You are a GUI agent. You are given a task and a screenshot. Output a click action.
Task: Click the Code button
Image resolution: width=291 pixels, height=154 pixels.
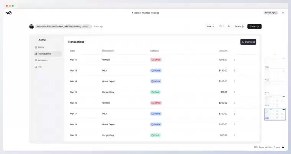coord(254,26)
